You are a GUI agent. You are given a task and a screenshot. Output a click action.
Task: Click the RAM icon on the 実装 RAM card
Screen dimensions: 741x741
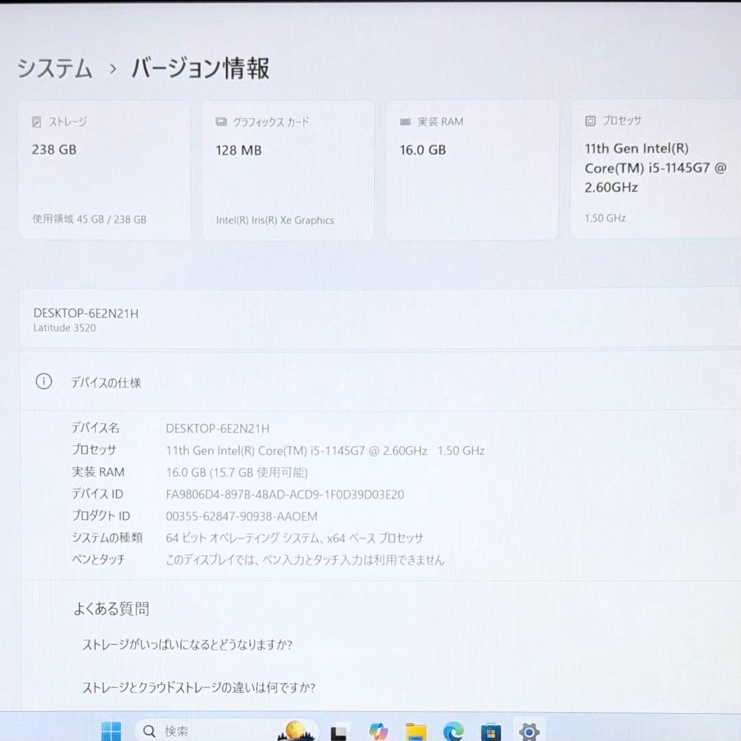(405, 121)
